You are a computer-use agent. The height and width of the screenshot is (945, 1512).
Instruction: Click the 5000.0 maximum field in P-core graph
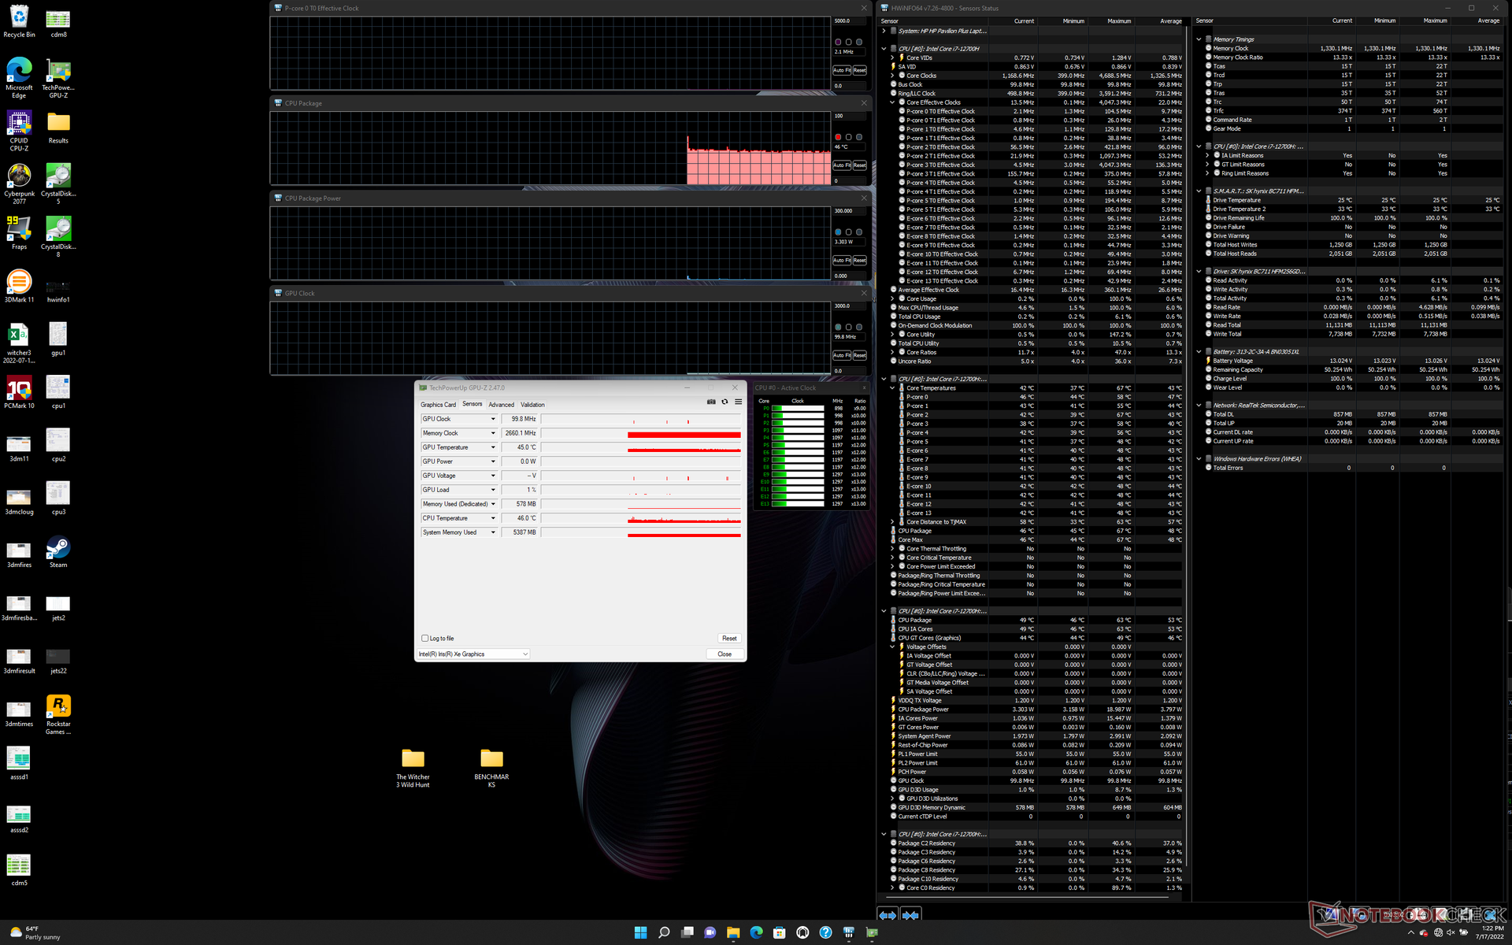coord(847,21)
